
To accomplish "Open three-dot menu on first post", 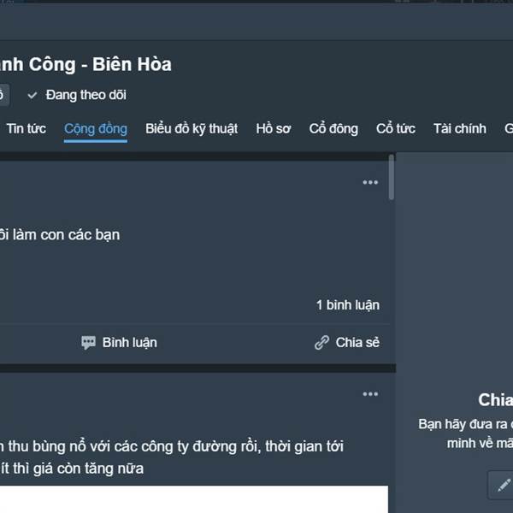I will (370, 182).
